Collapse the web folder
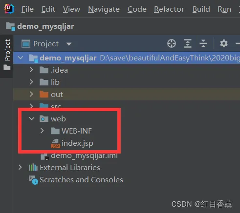Viewport: 240px width, 213px height. [32, 118]
